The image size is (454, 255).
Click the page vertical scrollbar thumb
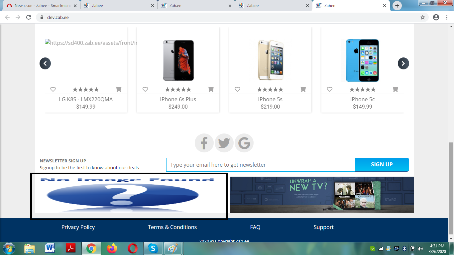pyautogui.click(x=451, y=188)
